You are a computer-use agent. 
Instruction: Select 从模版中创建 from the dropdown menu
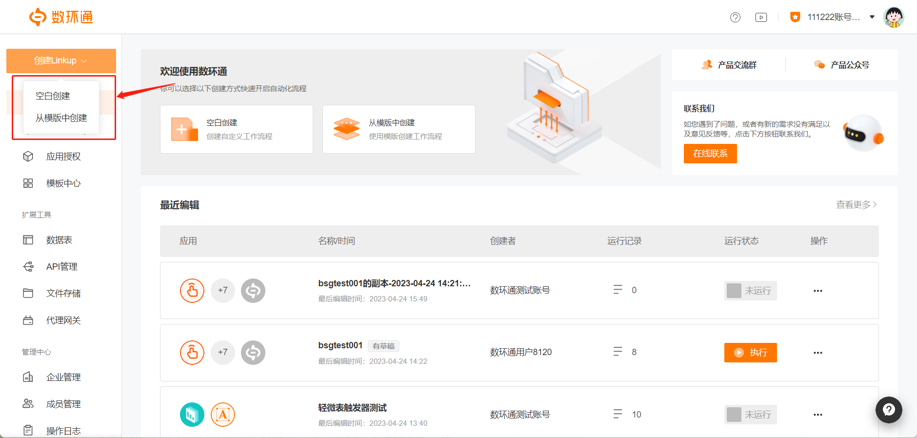pos(61,118)
